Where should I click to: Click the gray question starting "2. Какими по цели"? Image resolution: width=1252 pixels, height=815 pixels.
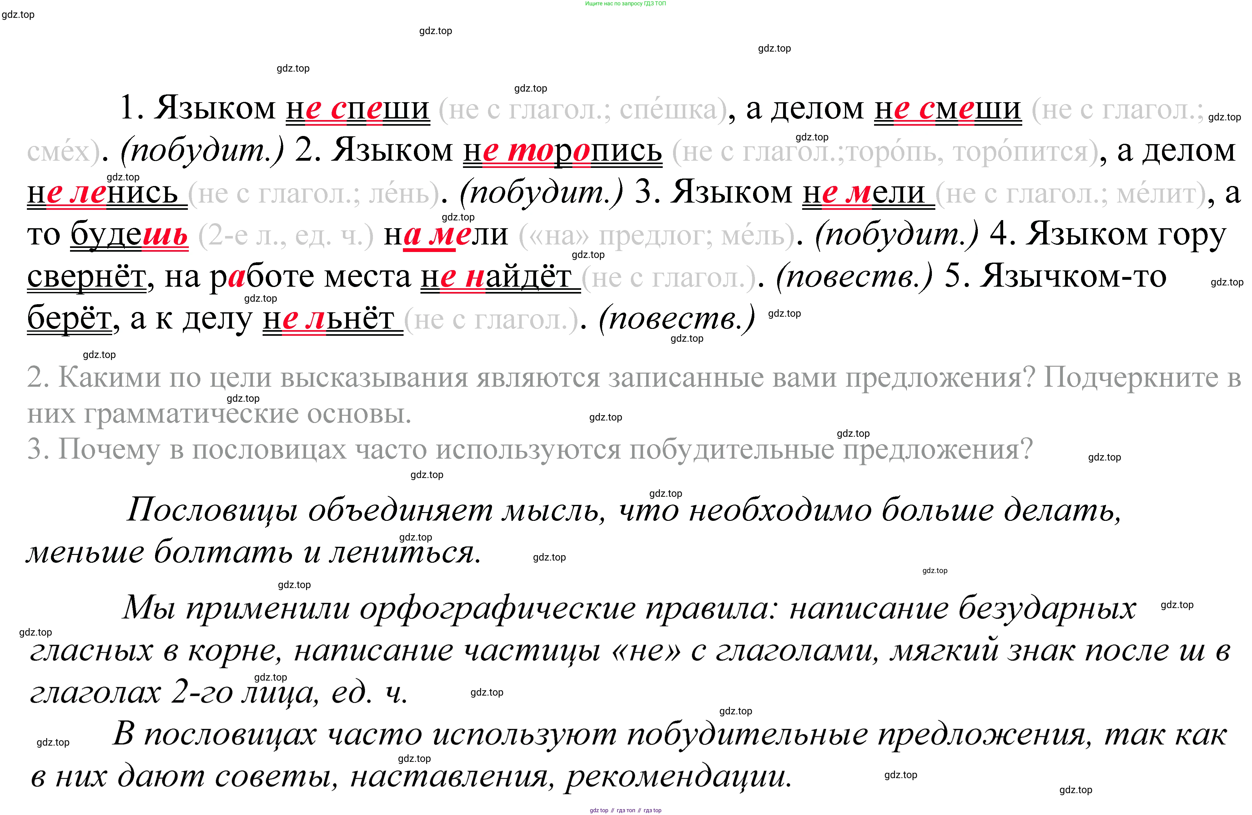click(x=634, y=396)
